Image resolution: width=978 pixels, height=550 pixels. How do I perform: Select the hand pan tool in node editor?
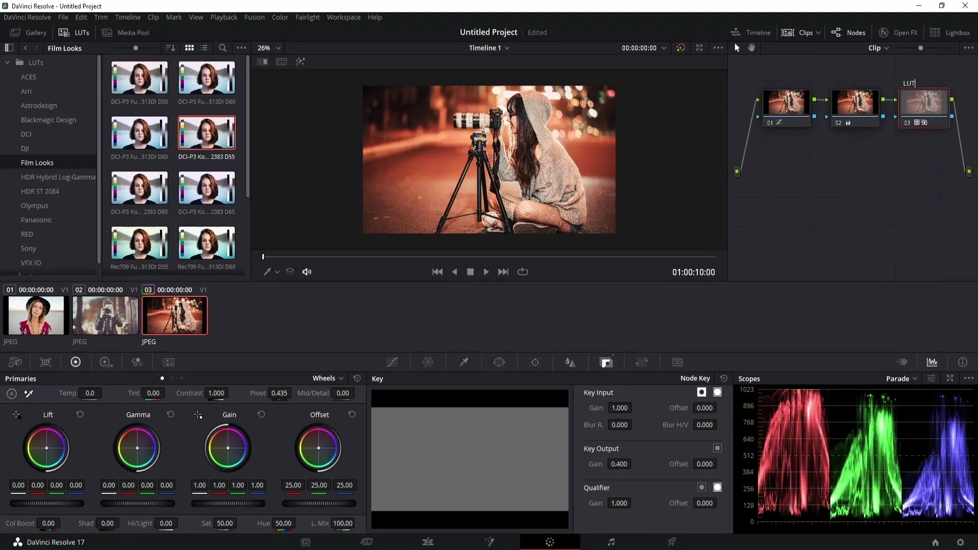tap(752, 48)
